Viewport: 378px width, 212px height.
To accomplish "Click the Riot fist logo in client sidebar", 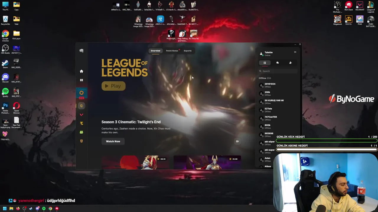I will pos(82,51).
